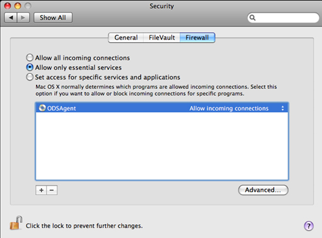Image resolution: width=322 pixels, height=238 pixels.
Task: Switch to the General tab
Action: 126,38
